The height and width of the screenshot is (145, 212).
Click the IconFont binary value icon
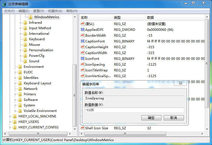pos(83,59)
